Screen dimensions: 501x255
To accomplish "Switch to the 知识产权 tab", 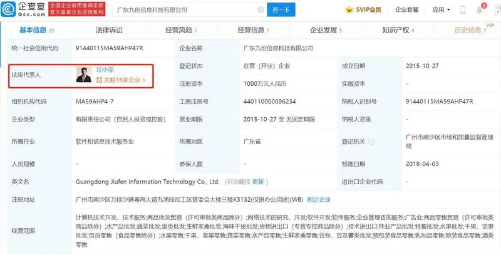I will pos(398,30).
